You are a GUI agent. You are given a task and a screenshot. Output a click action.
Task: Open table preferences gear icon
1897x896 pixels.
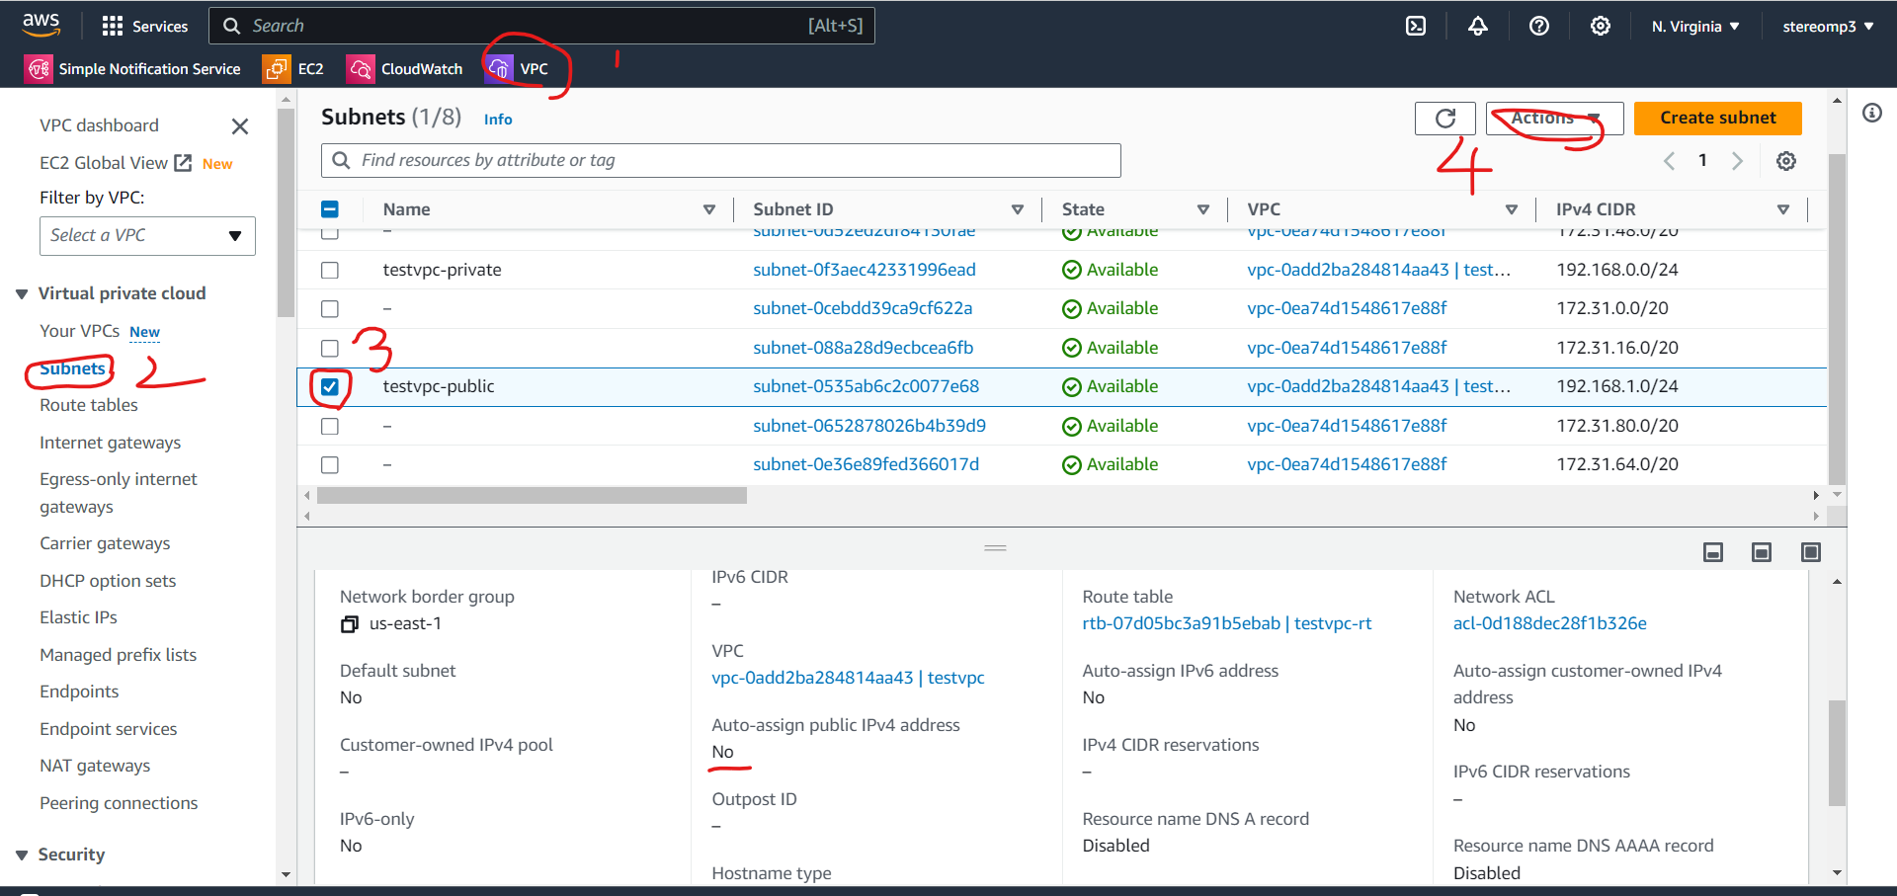click(1785, 161)
